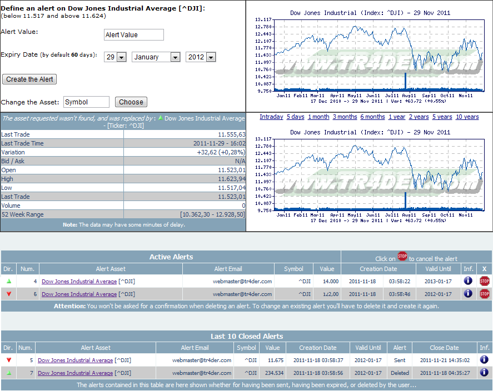Switch chart to 3 months range
Viewport: 493px width, 391px height.
tap(345, 117)
